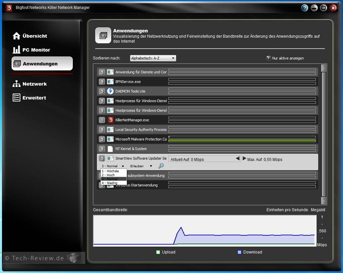This screenshot has height=273, width=343.
Task: Click the magnifier icon under SmartView Updater
Action: pyautogui.click(x=161, y=166)
